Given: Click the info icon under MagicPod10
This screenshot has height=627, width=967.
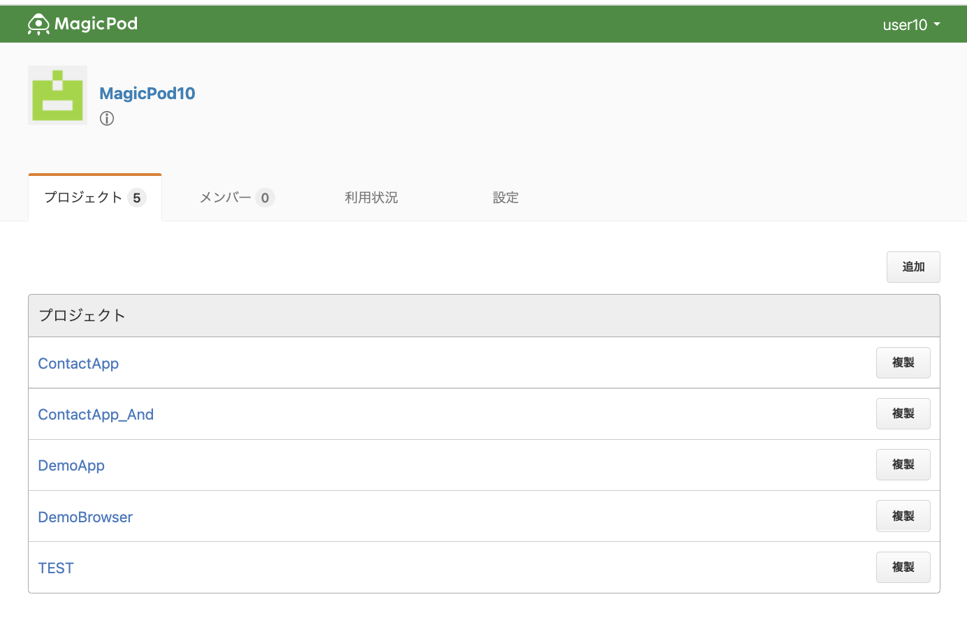Looking at the screenshot, I should 107,118.
